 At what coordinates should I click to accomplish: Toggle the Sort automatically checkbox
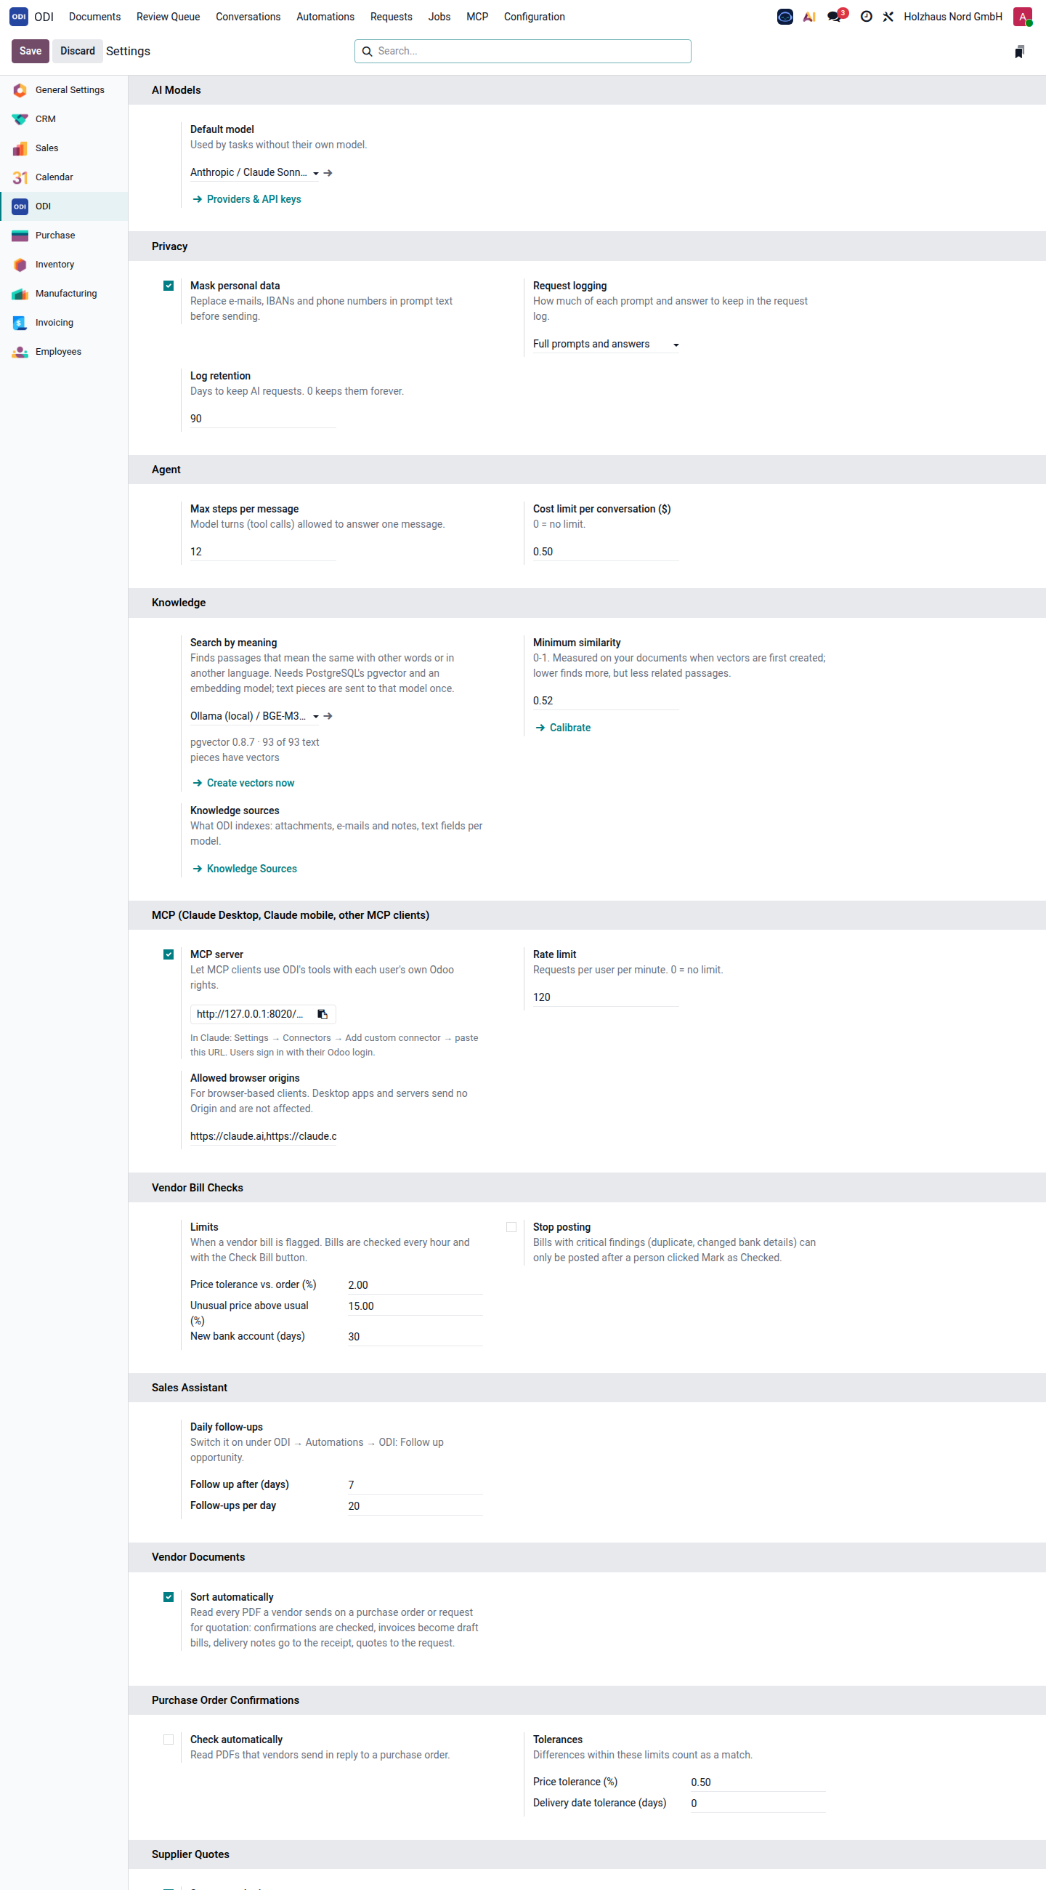(169, 1597)
